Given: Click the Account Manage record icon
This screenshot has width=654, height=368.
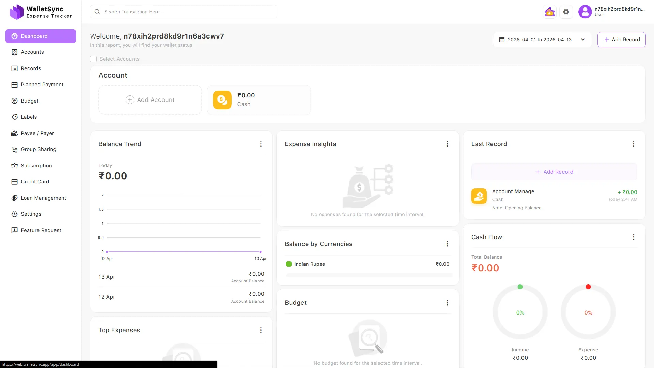Looking at the screenshot, I should click(x=479, y=196).
